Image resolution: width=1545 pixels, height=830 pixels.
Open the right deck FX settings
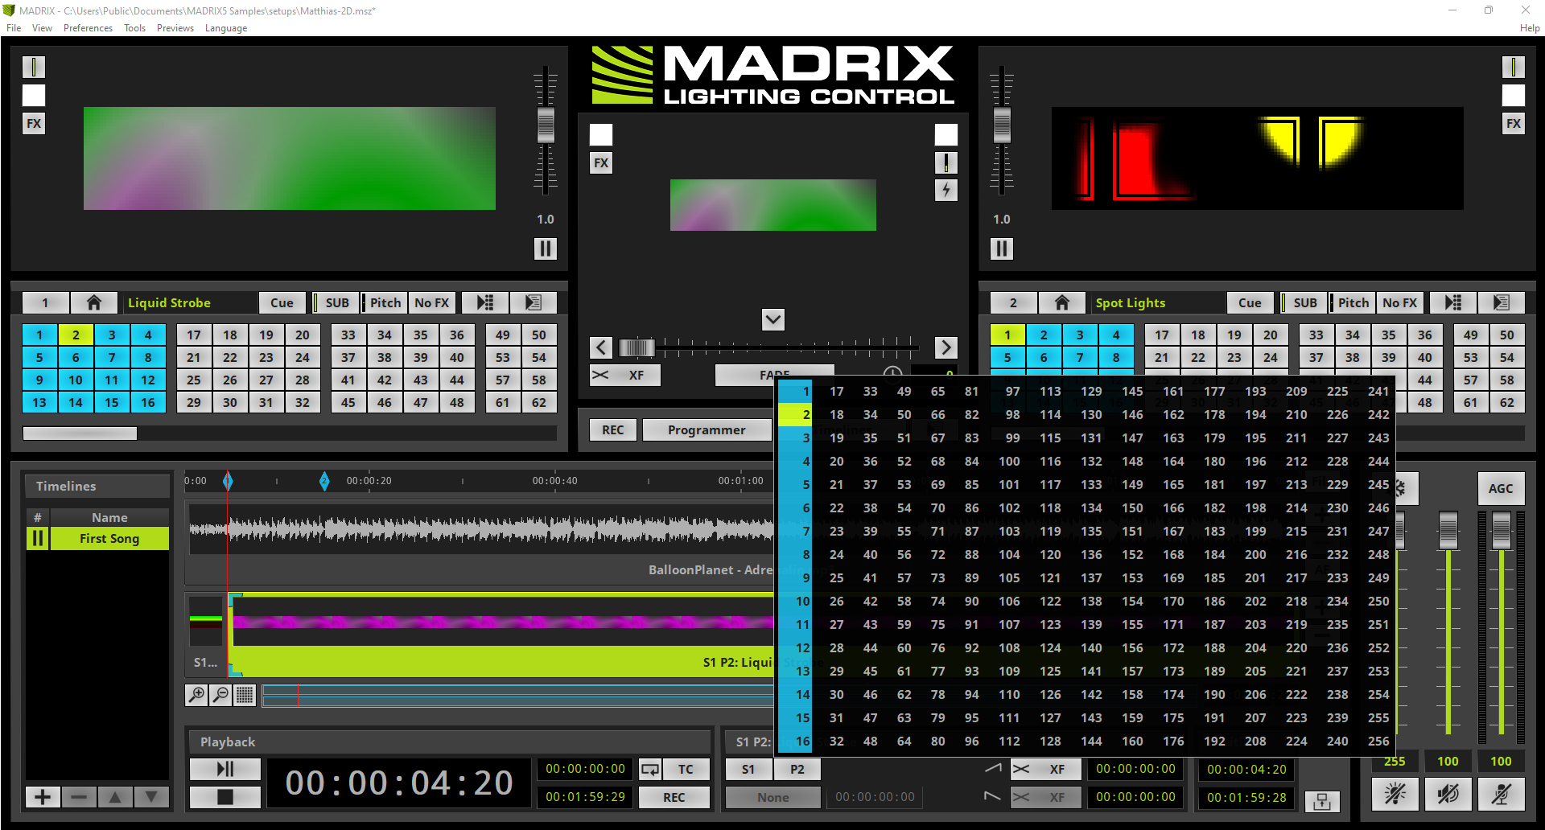1514,124
